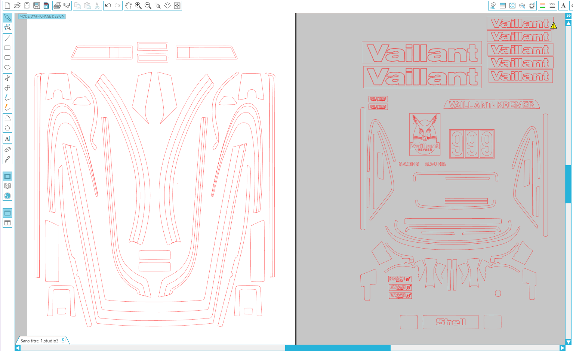Open the Fill Pattern panel
573x351 pixels.
512,6
